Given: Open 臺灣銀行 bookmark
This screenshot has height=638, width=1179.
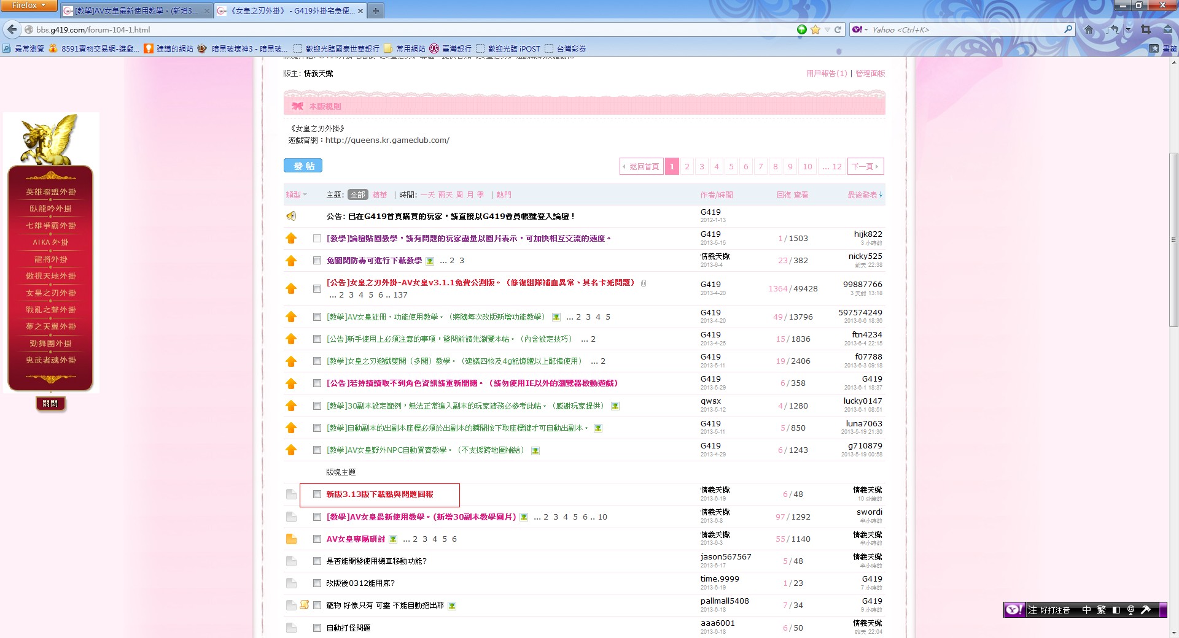Looking at the screenshot, I should 451,48.
